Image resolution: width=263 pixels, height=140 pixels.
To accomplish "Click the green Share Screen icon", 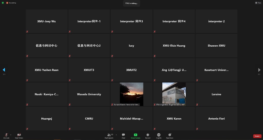I will [x=135, y=135].
